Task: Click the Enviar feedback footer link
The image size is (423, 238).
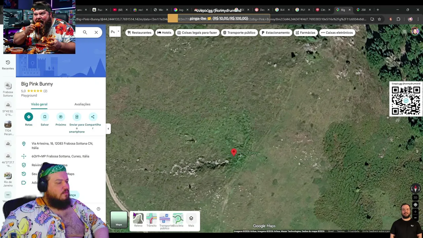Action: coord(376,231)
